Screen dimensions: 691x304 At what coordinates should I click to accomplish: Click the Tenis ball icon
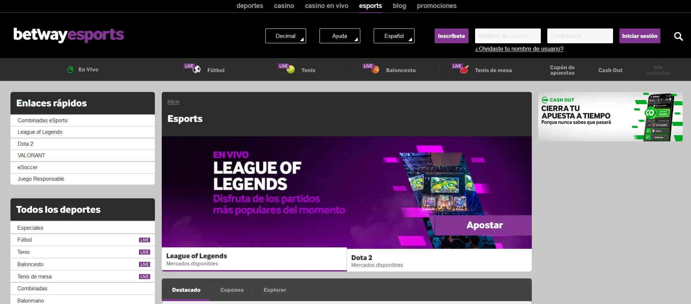291,69
